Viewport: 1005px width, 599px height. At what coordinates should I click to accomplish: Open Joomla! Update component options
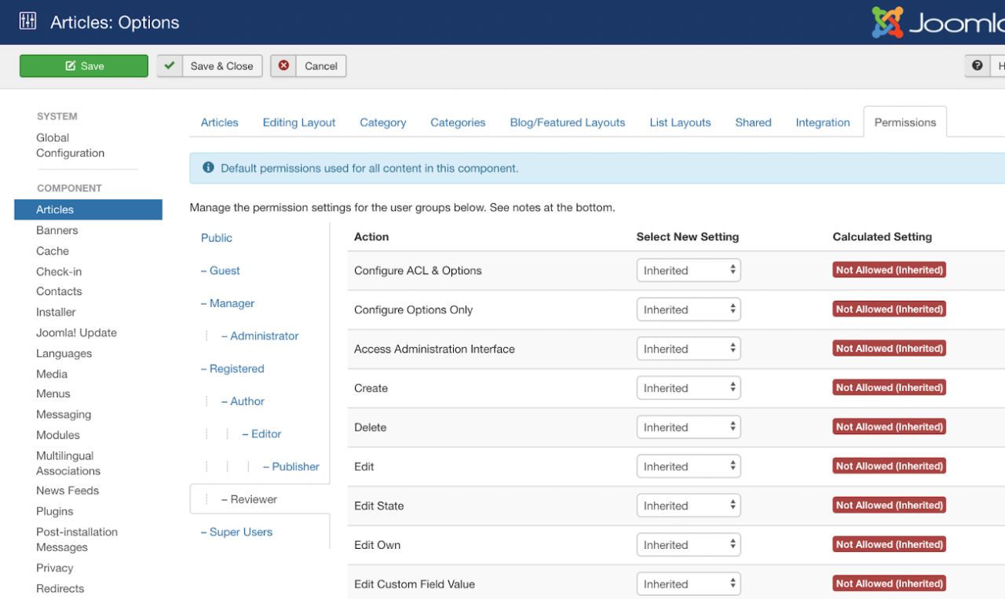pyautogui.click(x=76, y=333)
